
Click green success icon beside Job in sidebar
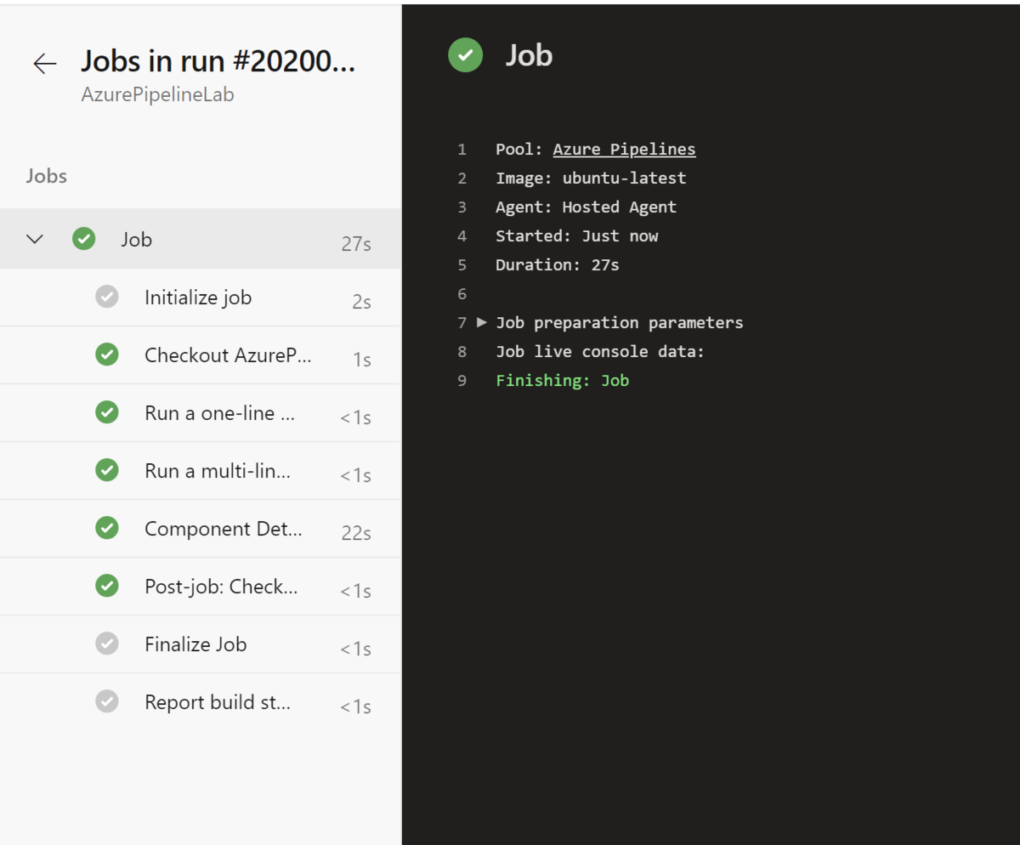click(x=83, y=239)
